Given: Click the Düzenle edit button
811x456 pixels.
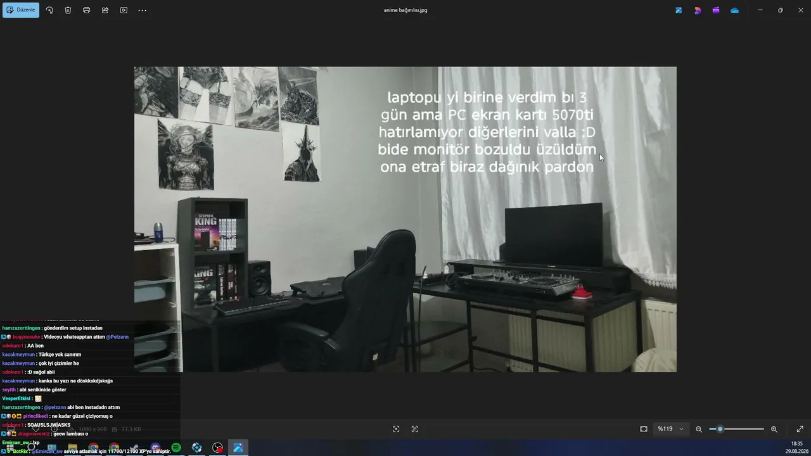Looking at the screenshot, I should pyautogui.click(x=21, y=10).
